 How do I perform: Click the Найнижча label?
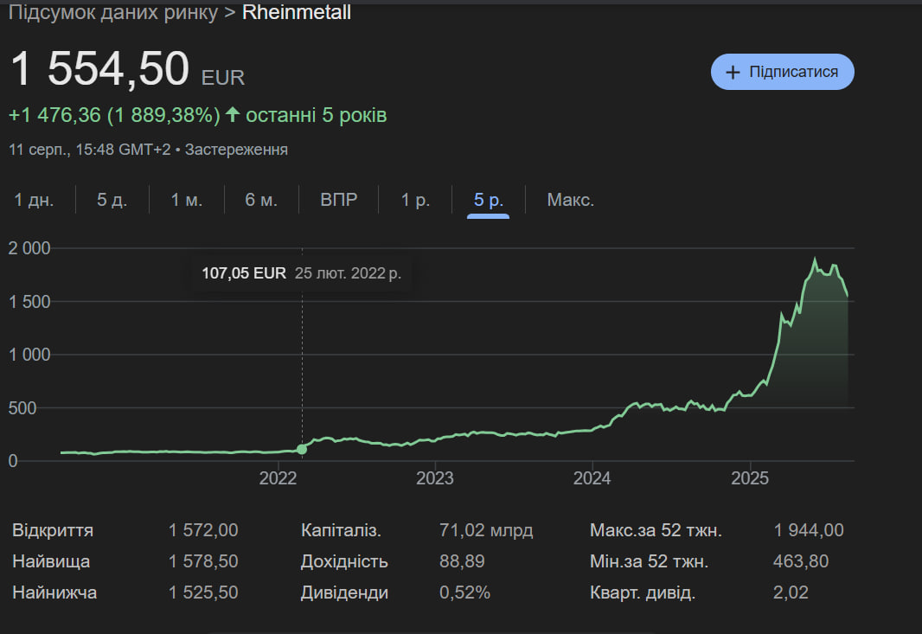54,592
